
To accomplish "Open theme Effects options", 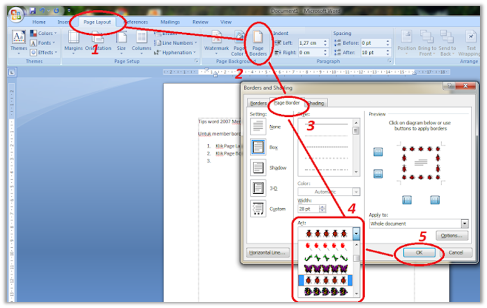I will [x=43, y=52].
